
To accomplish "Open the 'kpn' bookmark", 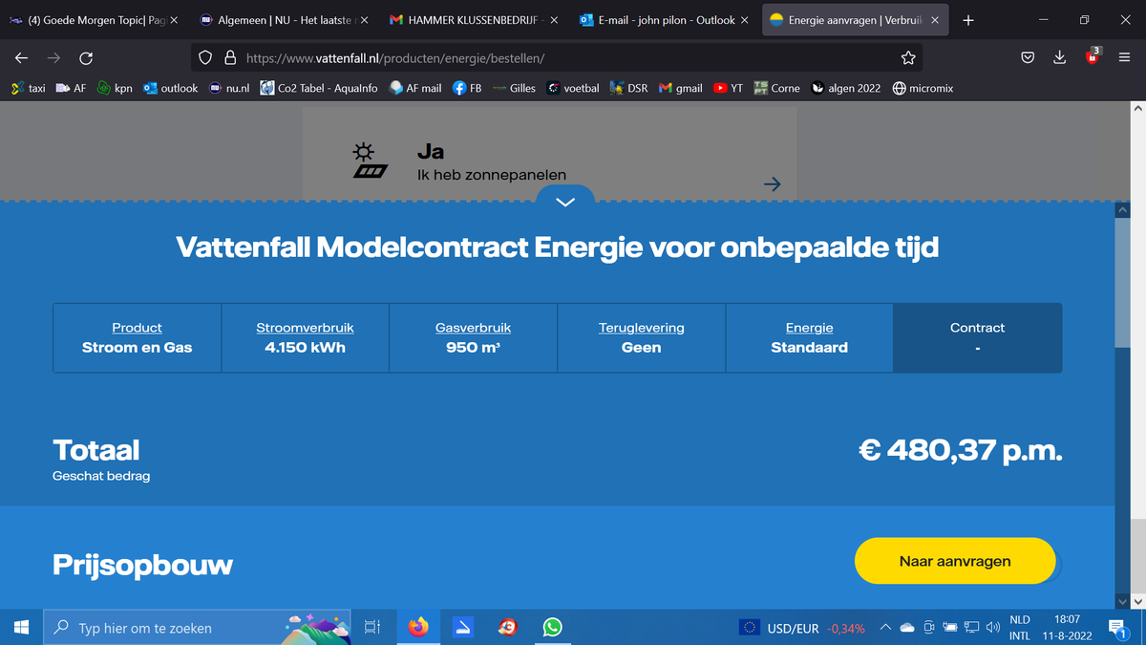I will click(115, 88).
